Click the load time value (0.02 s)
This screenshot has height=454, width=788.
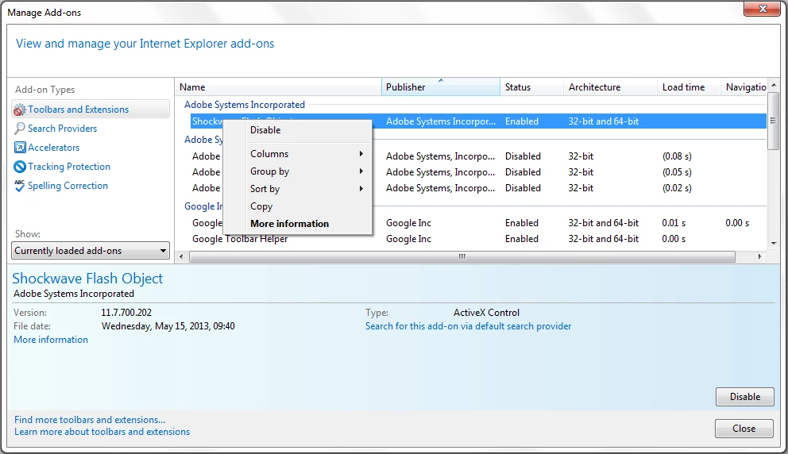677,188
